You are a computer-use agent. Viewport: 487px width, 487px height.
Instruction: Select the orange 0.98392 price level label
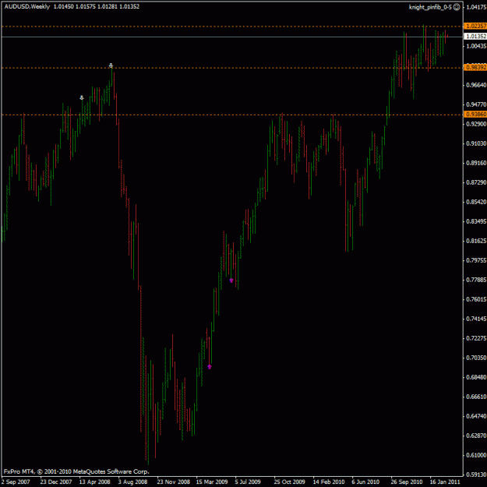click(x=475, y=67)
